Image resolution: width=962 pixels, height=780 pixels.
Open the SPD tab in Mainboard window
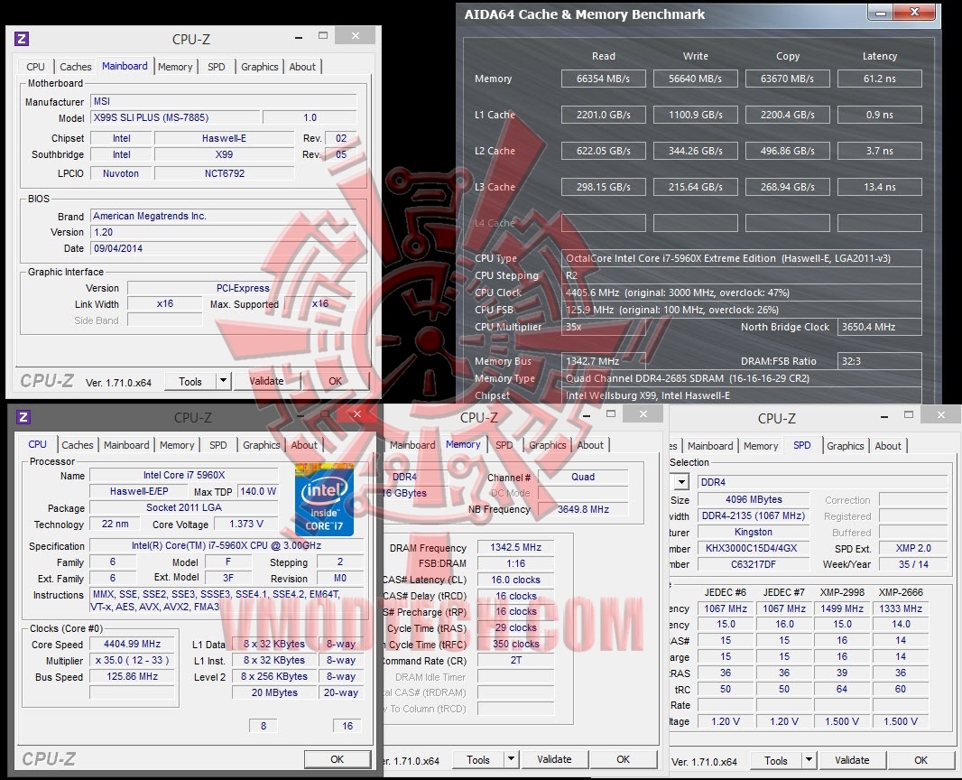(x=216, y=66)
